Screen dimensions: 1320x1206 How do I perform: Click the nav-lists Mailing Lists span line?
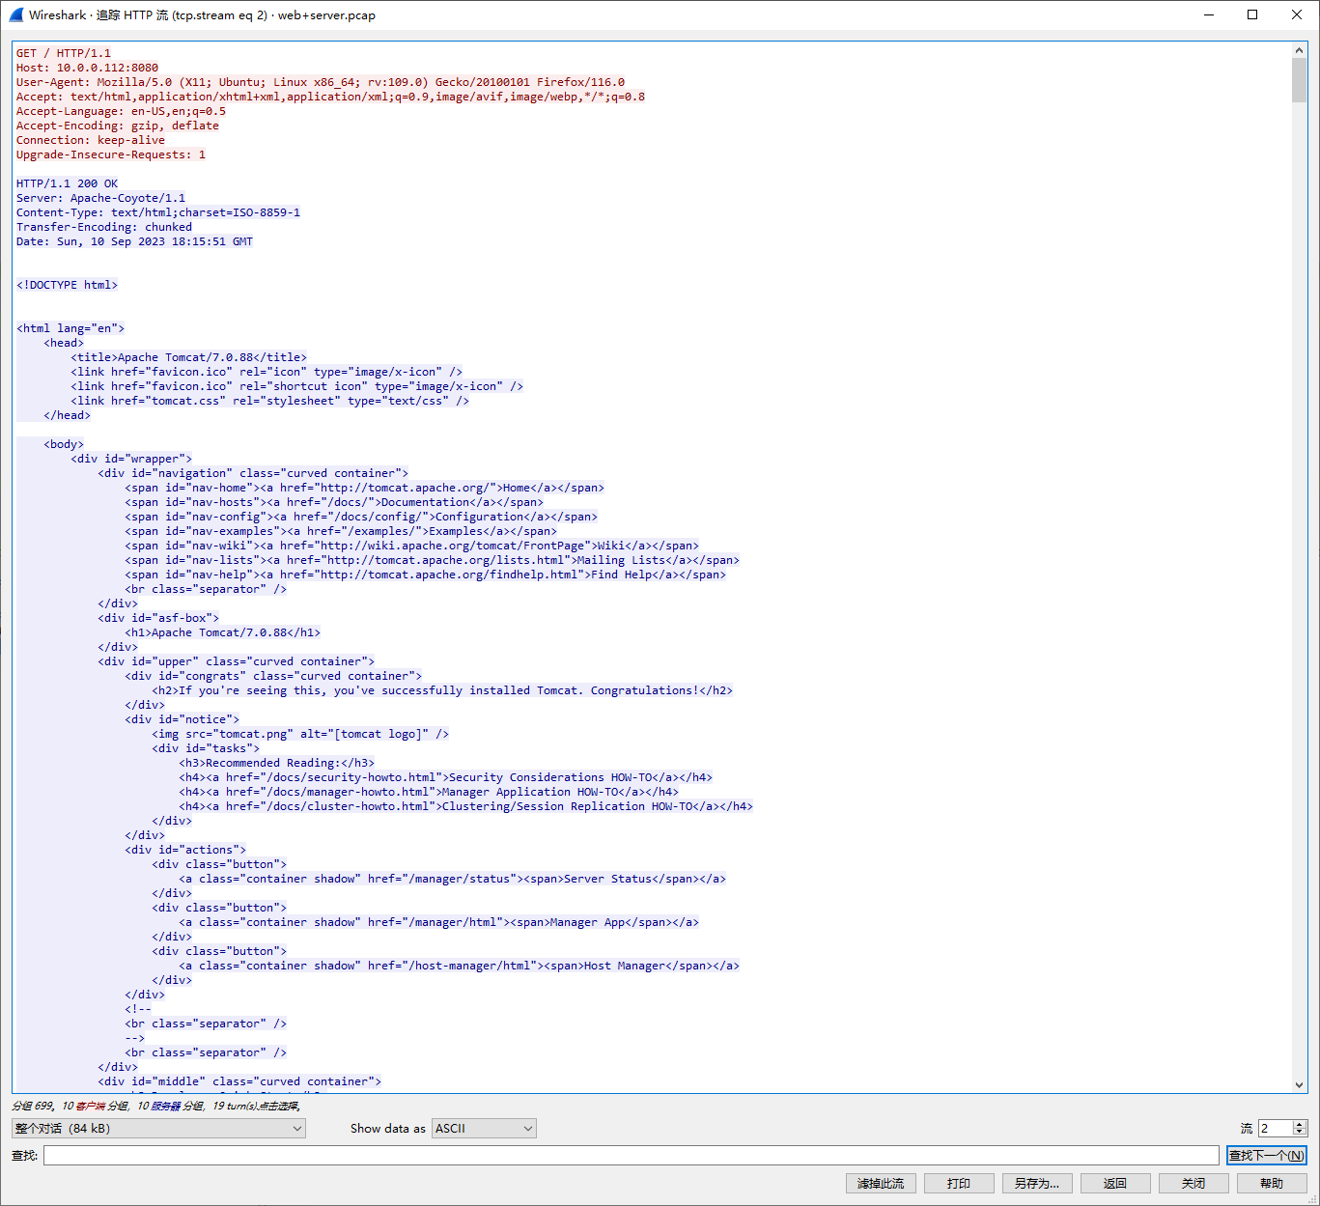point(432,560)
